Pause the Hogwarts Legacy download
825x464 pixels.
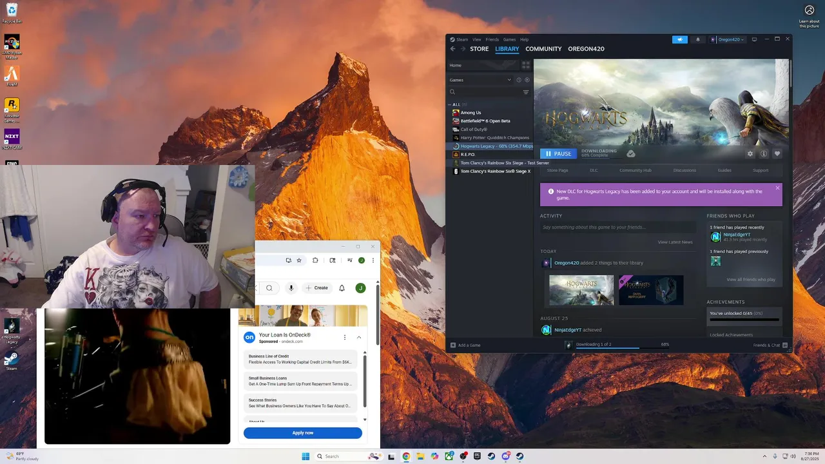pos(558,154)
